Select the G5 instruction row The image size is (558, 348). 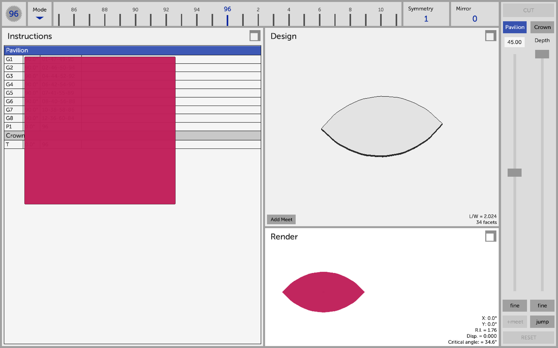click(x=132, y=93)
